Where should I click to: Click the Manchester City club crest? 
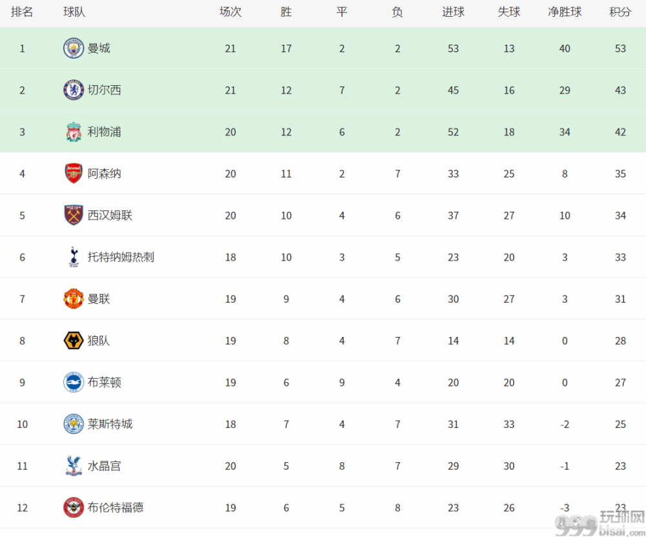pos(74,48)
